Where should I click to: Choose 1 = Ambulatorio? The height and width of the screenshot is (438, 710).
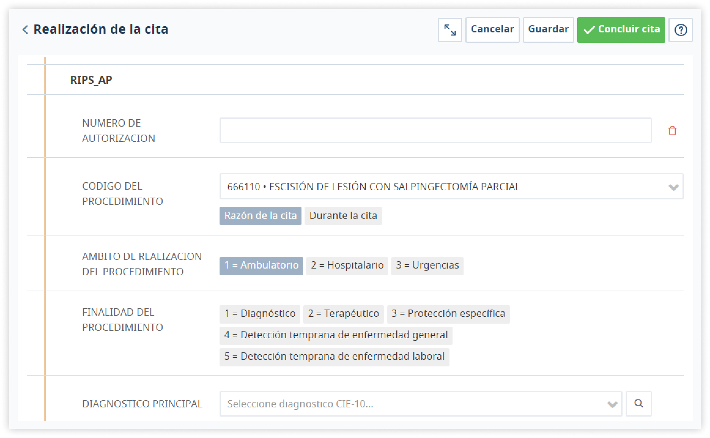coord(261,266)
